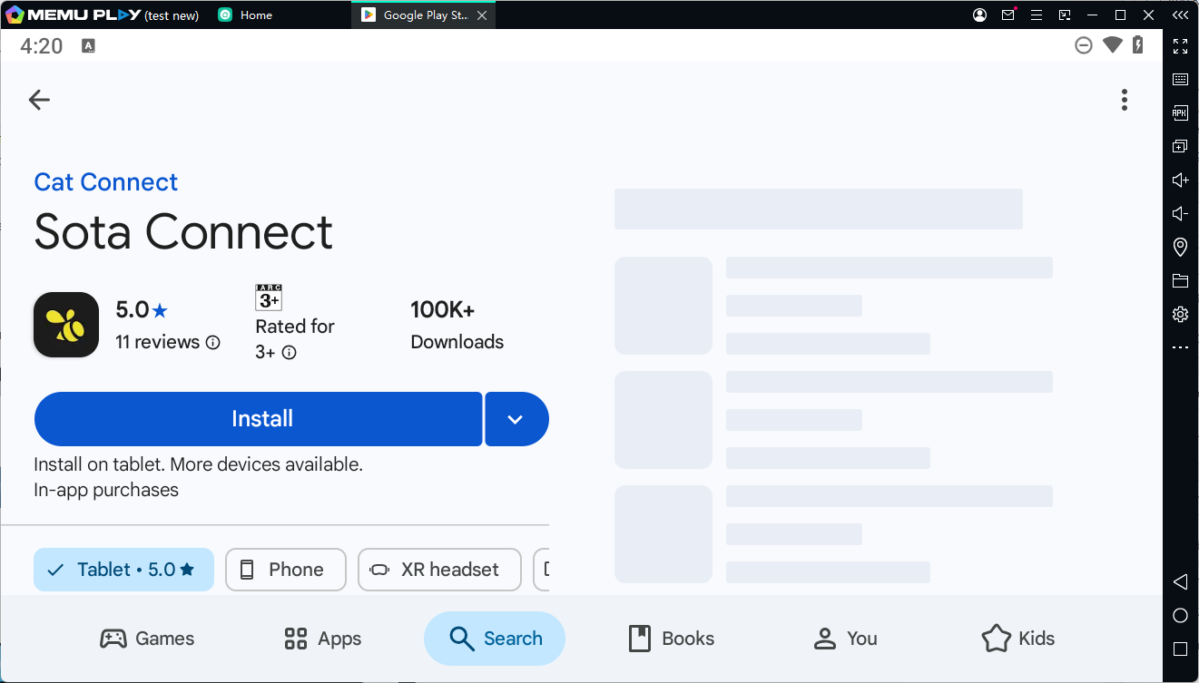Viewport: 1199px width, 683px height.
Task: Switch to the Apps tab
Action: [x=322, y=639]
